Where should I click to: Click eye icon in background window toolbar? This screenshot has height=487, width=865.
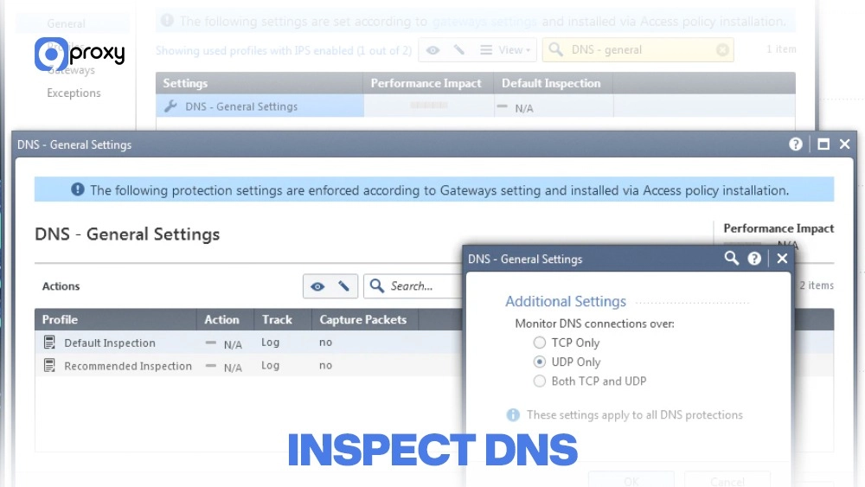click(x=432, y=50)
